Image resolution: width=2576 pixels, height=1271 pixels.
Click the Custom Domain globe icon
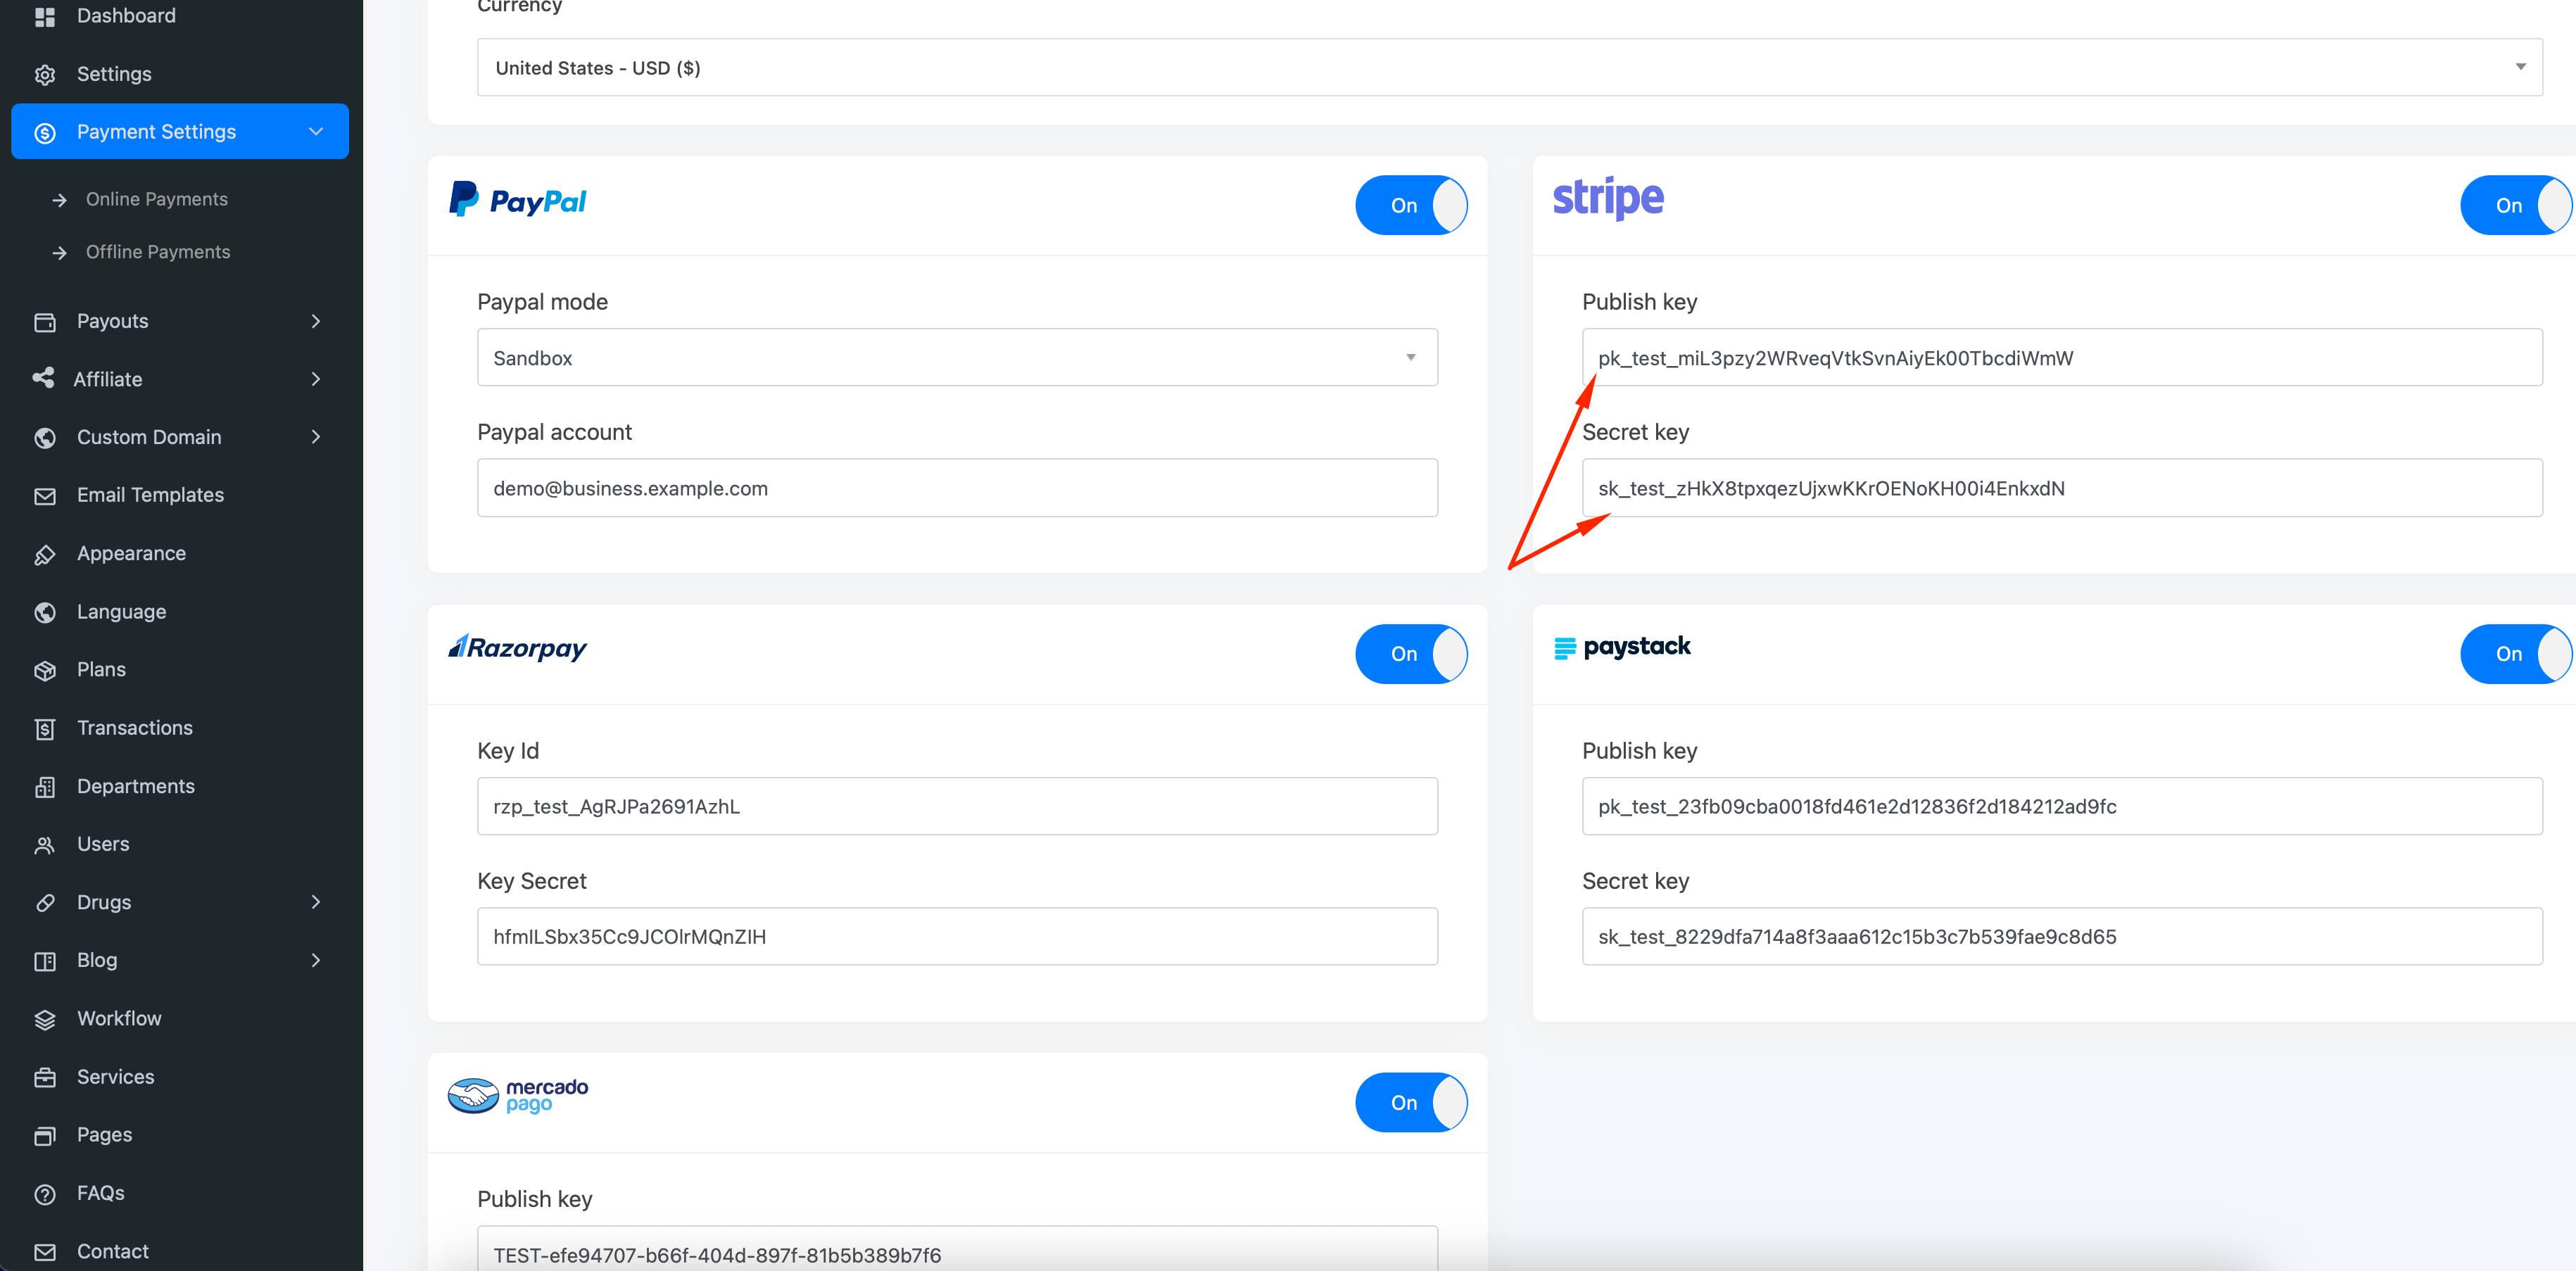(45, 438)
